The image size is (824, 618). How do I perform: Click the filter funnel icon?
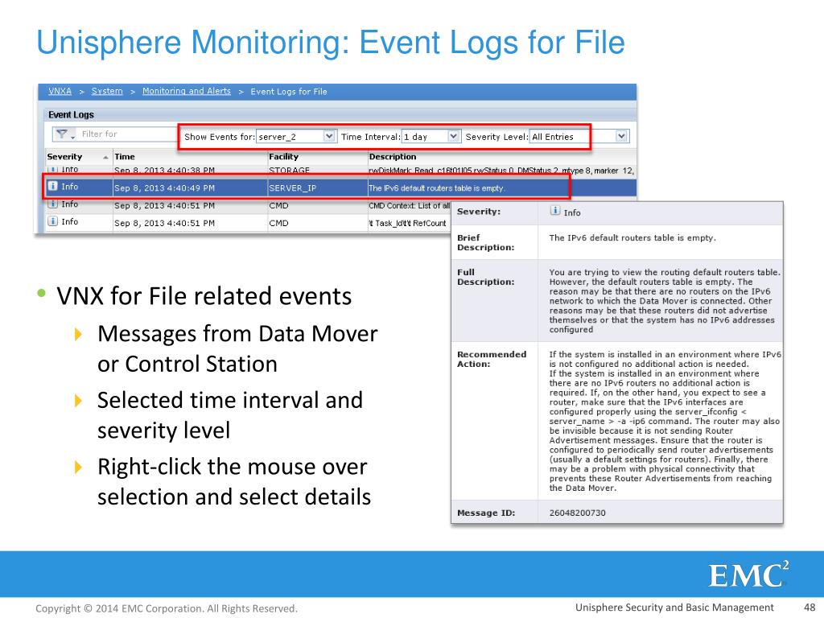pos(61,134)
